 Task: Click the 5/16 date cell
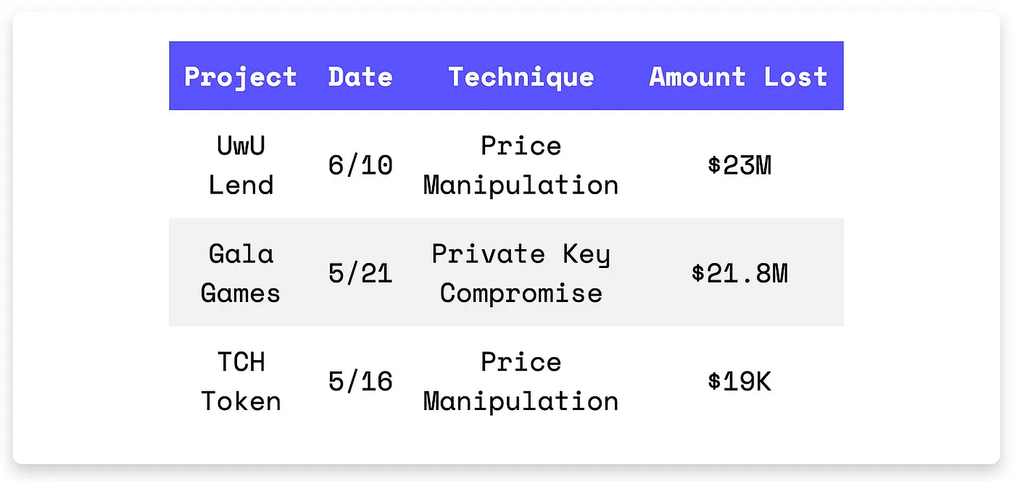360,381
